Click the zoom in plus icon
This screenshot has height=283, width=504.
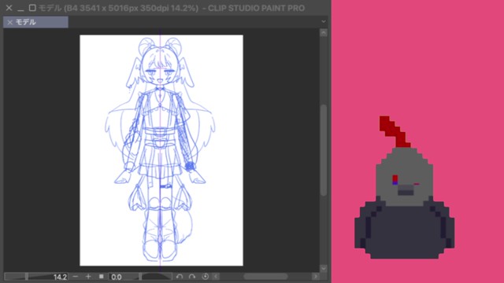tap(88, 276)
